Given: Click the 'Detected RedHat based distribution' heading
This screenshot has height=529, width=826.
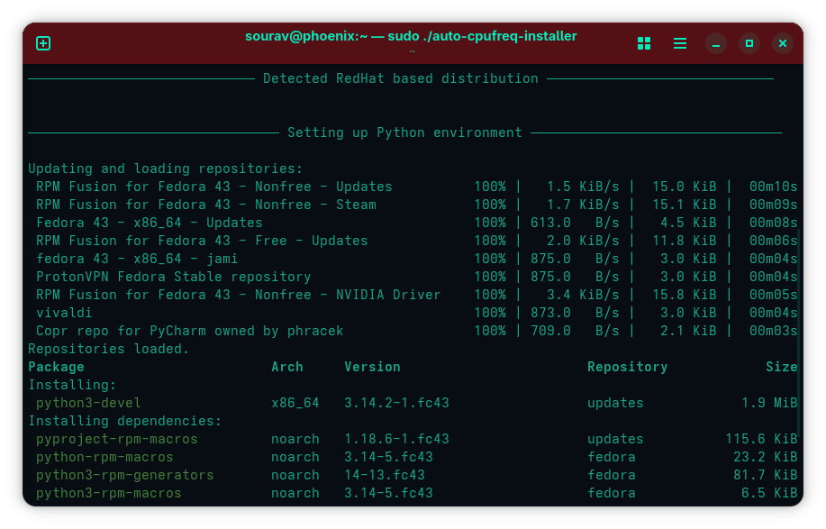Looking at the screenshot, I should tap(401, 78).
